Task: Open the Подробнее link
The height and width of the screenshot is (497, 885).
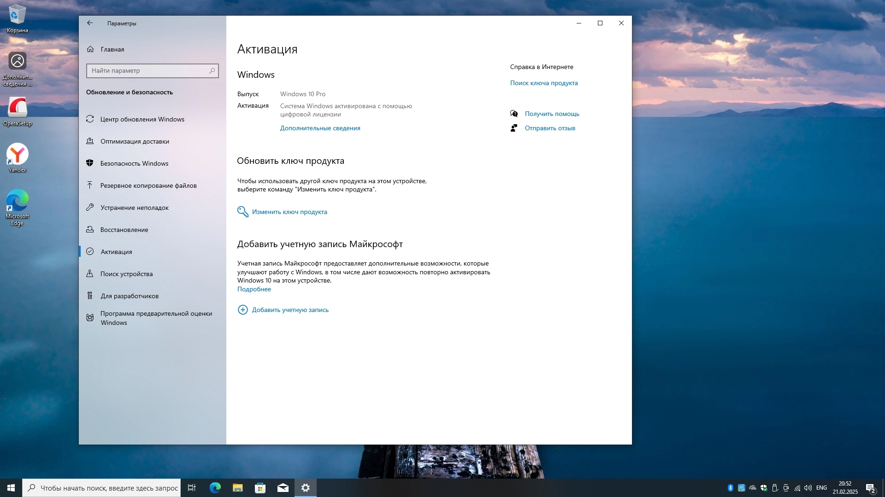Action: [254, 289]
